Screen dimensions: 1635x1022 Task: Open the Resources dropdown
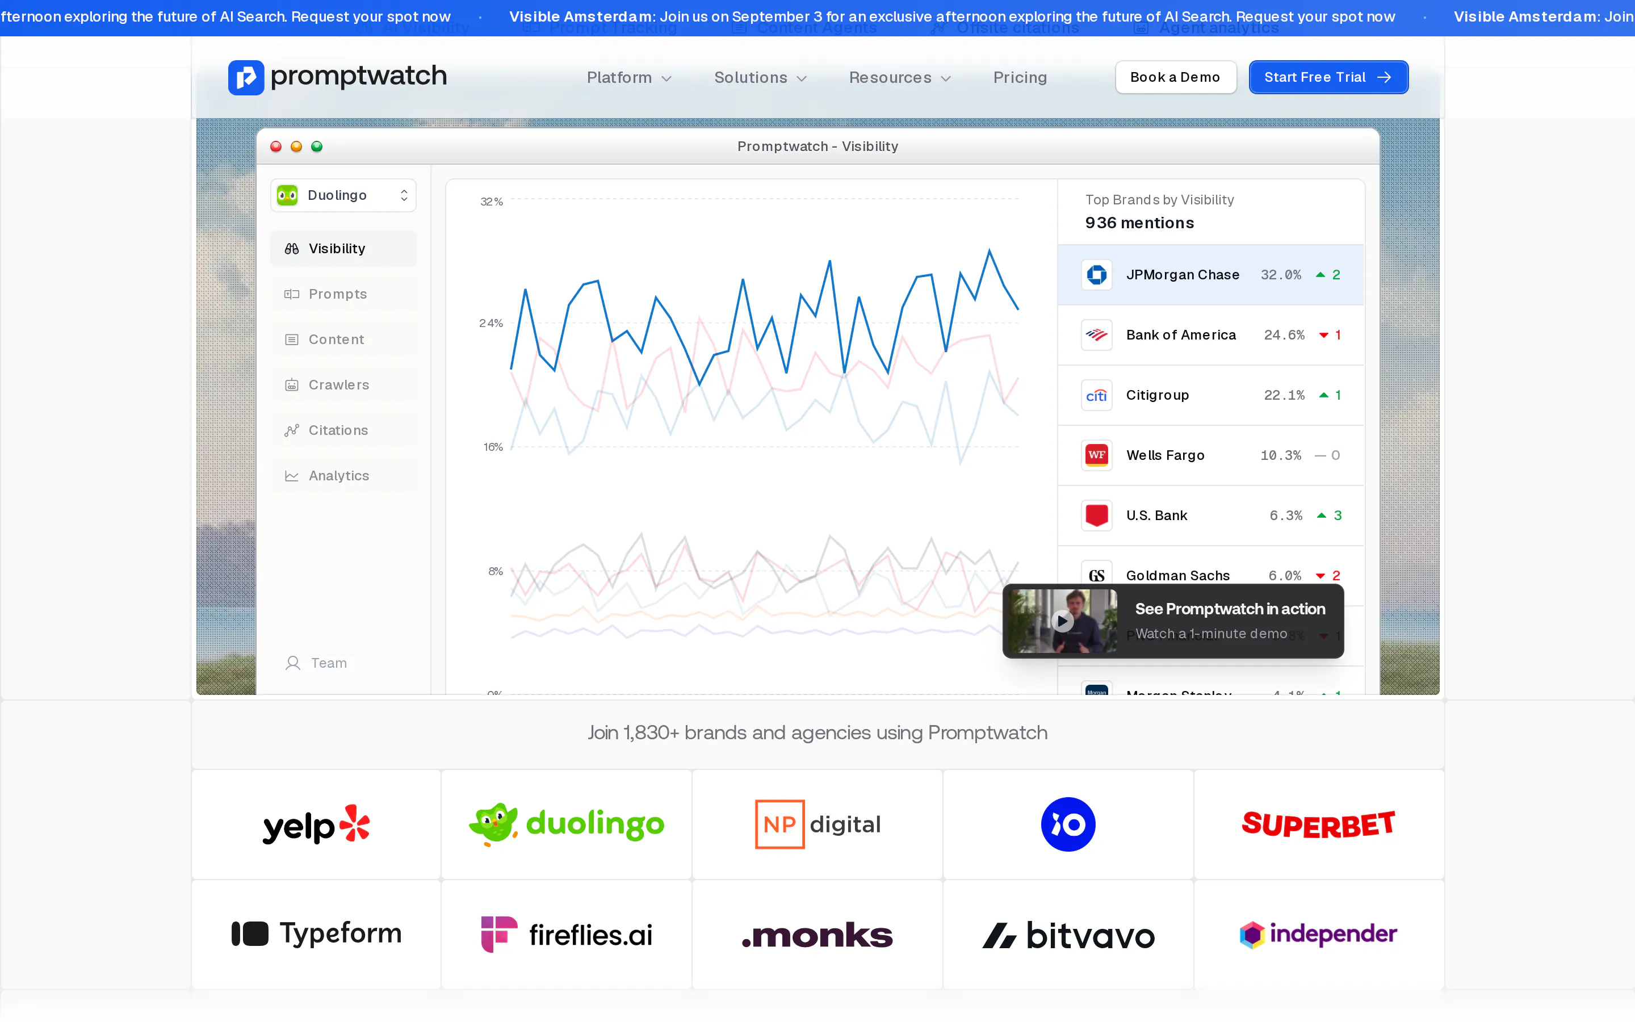click(900, 78)
